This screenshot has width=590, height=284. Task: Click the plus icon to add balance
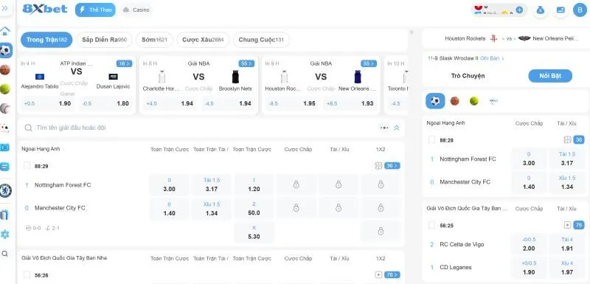point(519,10)
